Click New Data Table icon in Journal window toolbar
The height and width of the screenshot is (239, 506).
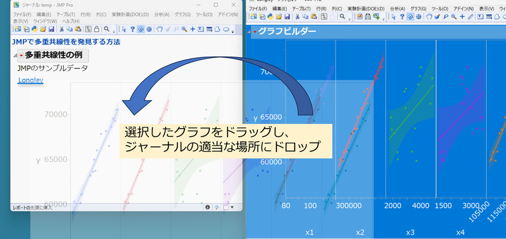pos(17,29)
